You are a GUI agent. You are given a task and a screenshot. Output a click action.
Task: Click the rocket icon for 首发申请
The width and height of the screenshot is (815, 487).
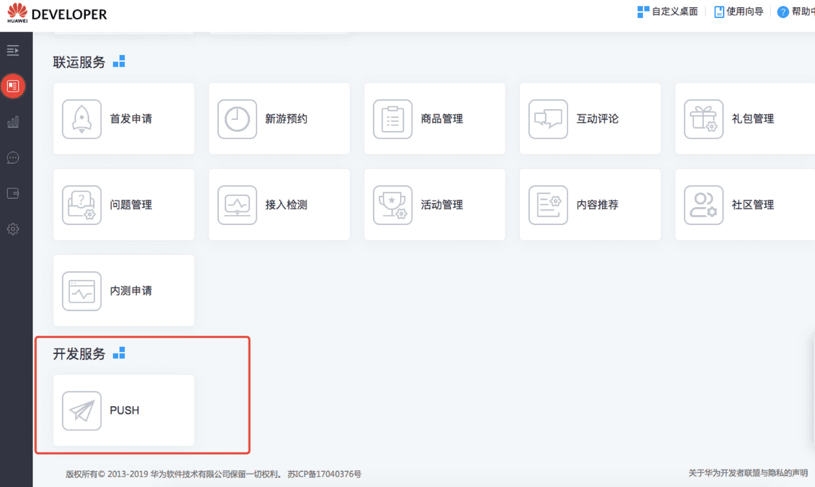(82, 119)
